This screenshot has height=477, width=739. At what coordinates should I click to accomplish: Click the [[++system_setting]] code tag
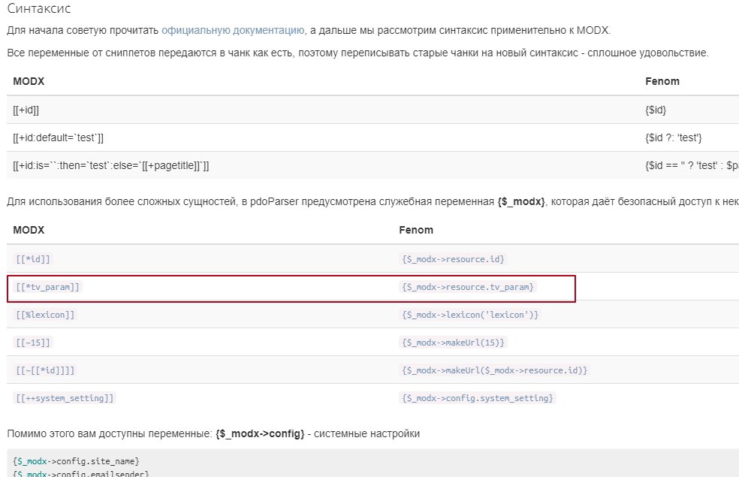point(65,398)
